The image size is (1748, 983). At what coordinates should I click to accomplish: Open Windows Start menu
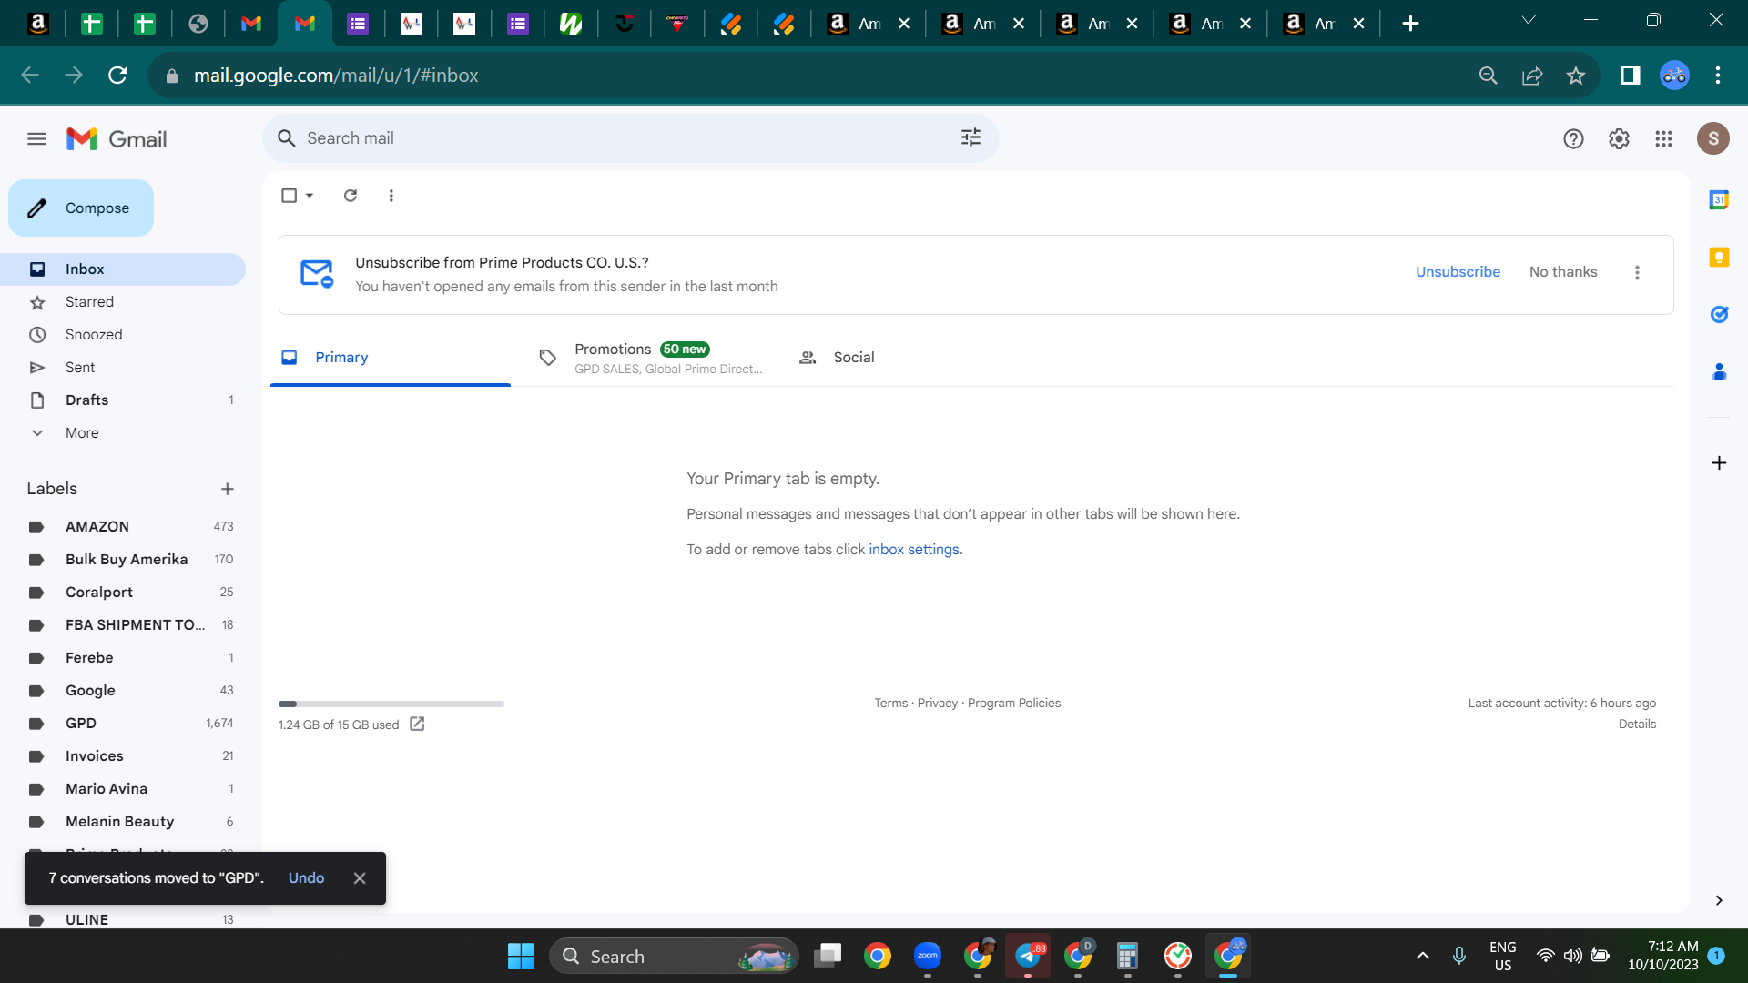pos(521,957)
